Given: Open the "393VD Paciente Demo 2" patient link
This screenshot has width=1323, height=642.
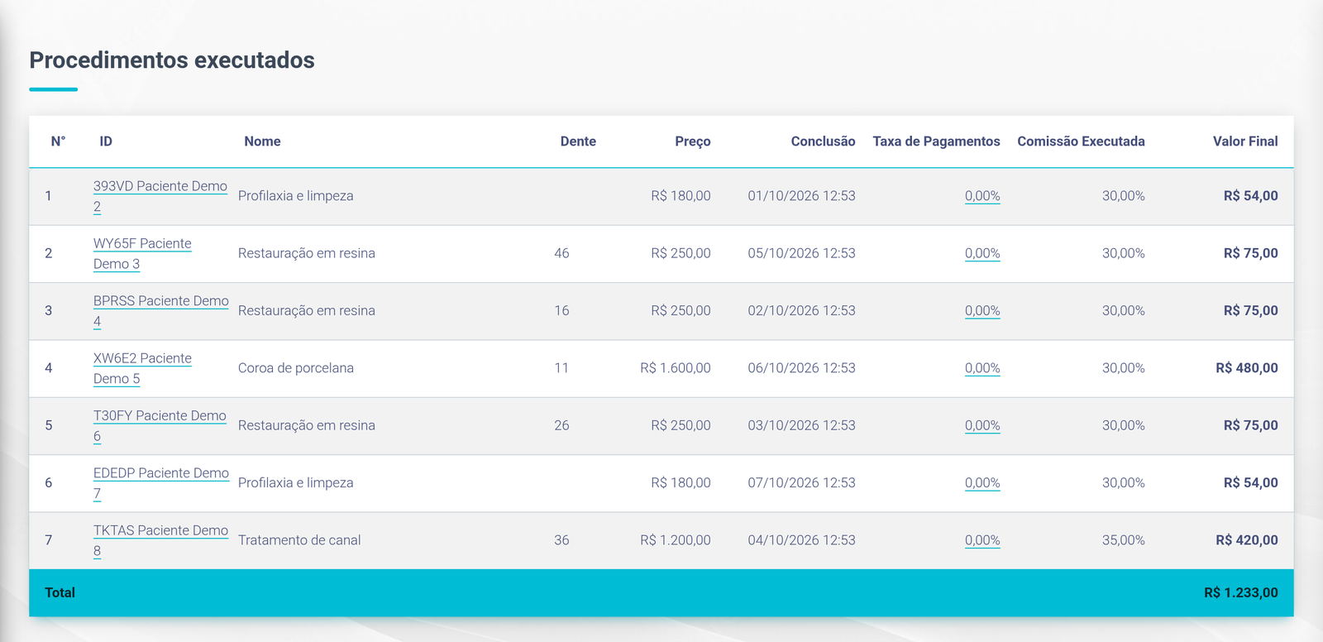Looking at the screenshot, I should (x=160, y=196).
